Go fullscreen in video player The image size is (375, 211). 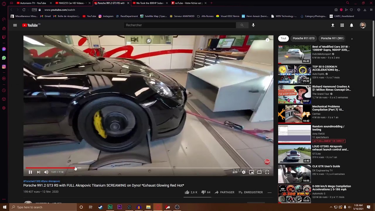click(267, 172)
